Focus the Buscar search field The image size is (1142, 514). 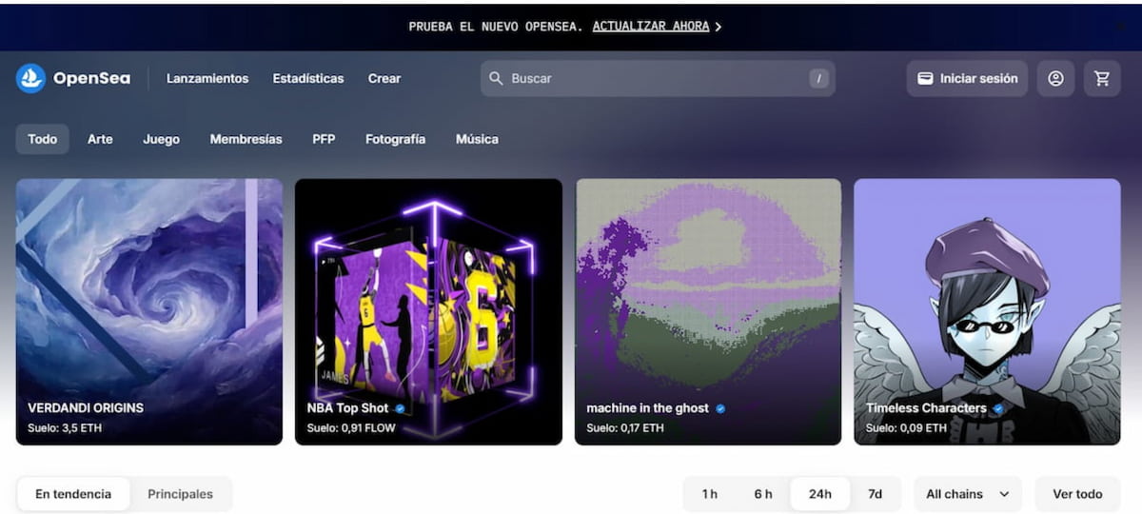(658, 79)
